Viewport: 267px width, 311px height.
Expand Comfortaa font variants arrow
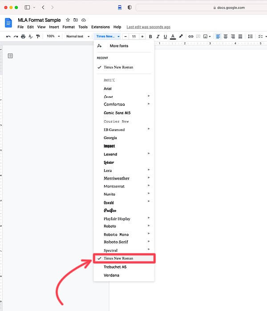tap(149, 104)
